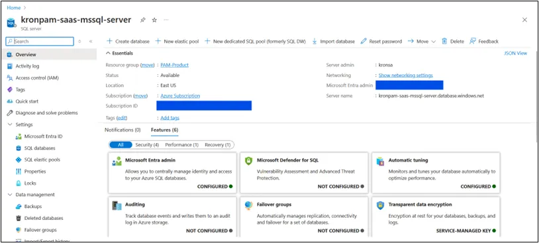Click the Location value East US
The width and height of the screenshot is (539, 243).
(168, 85)
